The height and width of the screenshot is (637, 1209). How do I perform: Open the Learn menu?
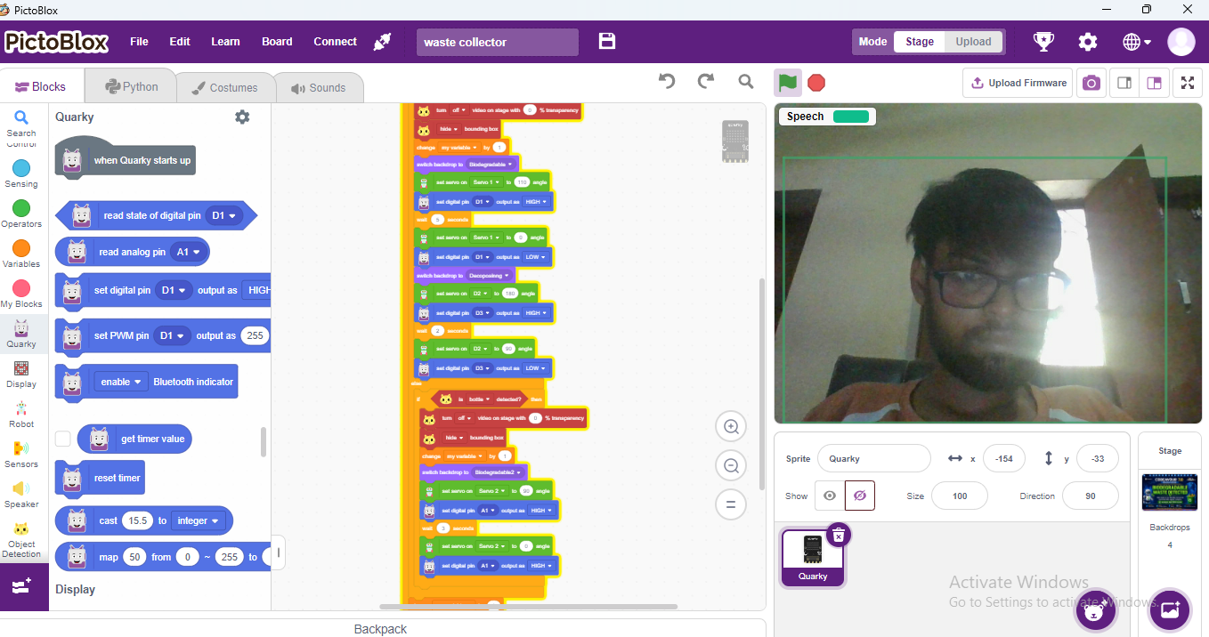coord(225,42)
